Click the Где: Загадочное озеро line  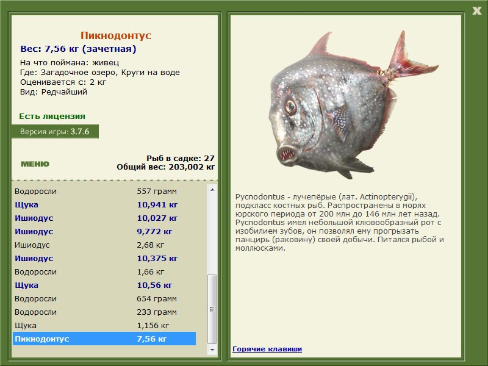(x=100, y=73)
